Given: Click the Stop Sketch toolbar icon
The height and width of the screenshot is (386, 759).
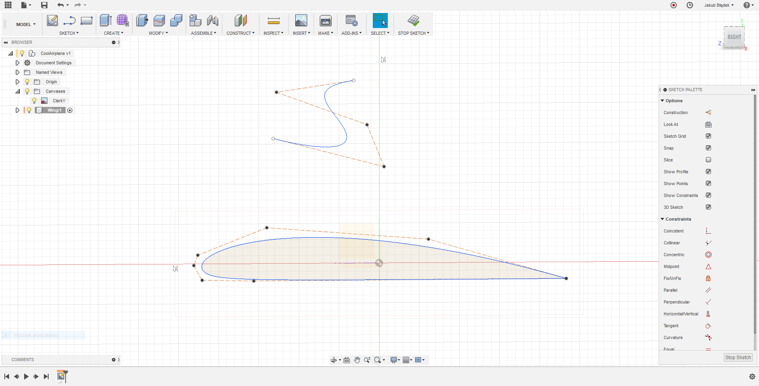Looking at the screenshot, I should pyautogui.click(x=413, y=21).
